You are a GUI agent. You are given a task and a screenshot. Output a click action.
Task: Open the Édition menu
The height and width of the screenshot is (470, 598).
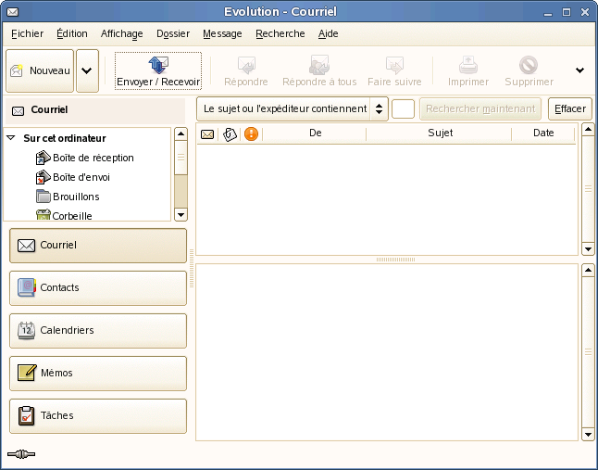click(x=72, y=33)
